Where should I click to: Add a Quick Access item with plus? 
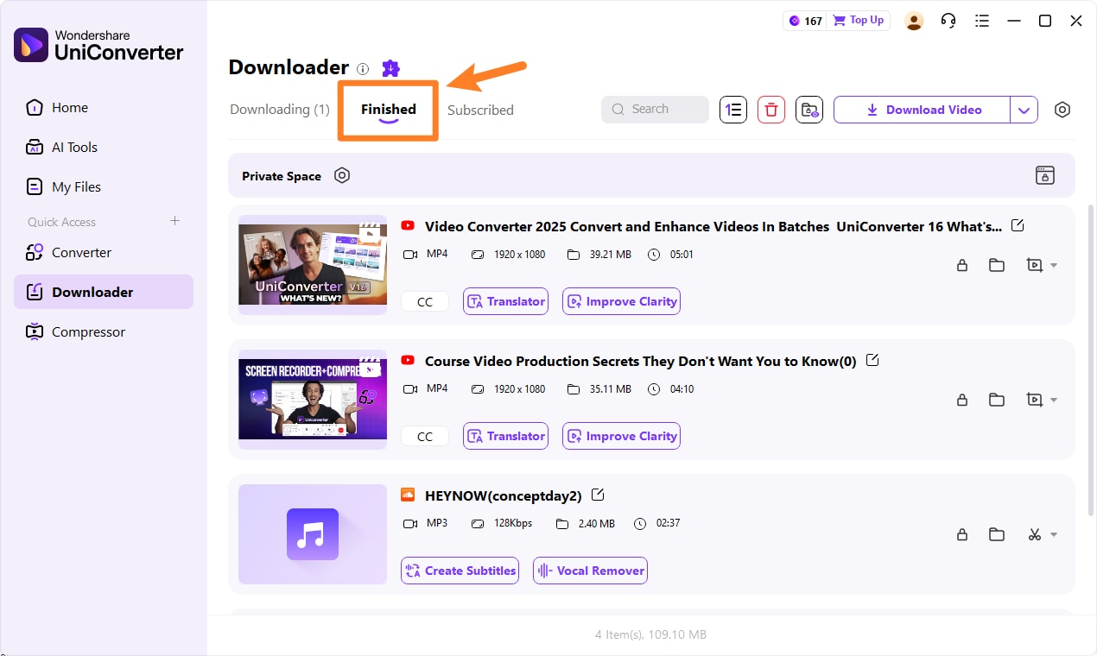(174, 221)
